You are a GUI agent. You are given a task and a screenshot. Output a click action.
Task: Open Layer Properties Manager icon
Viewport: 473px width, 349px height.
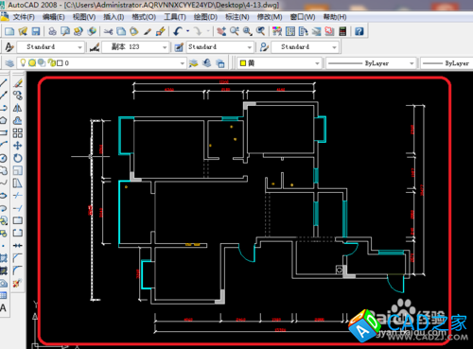pos(9,63)
